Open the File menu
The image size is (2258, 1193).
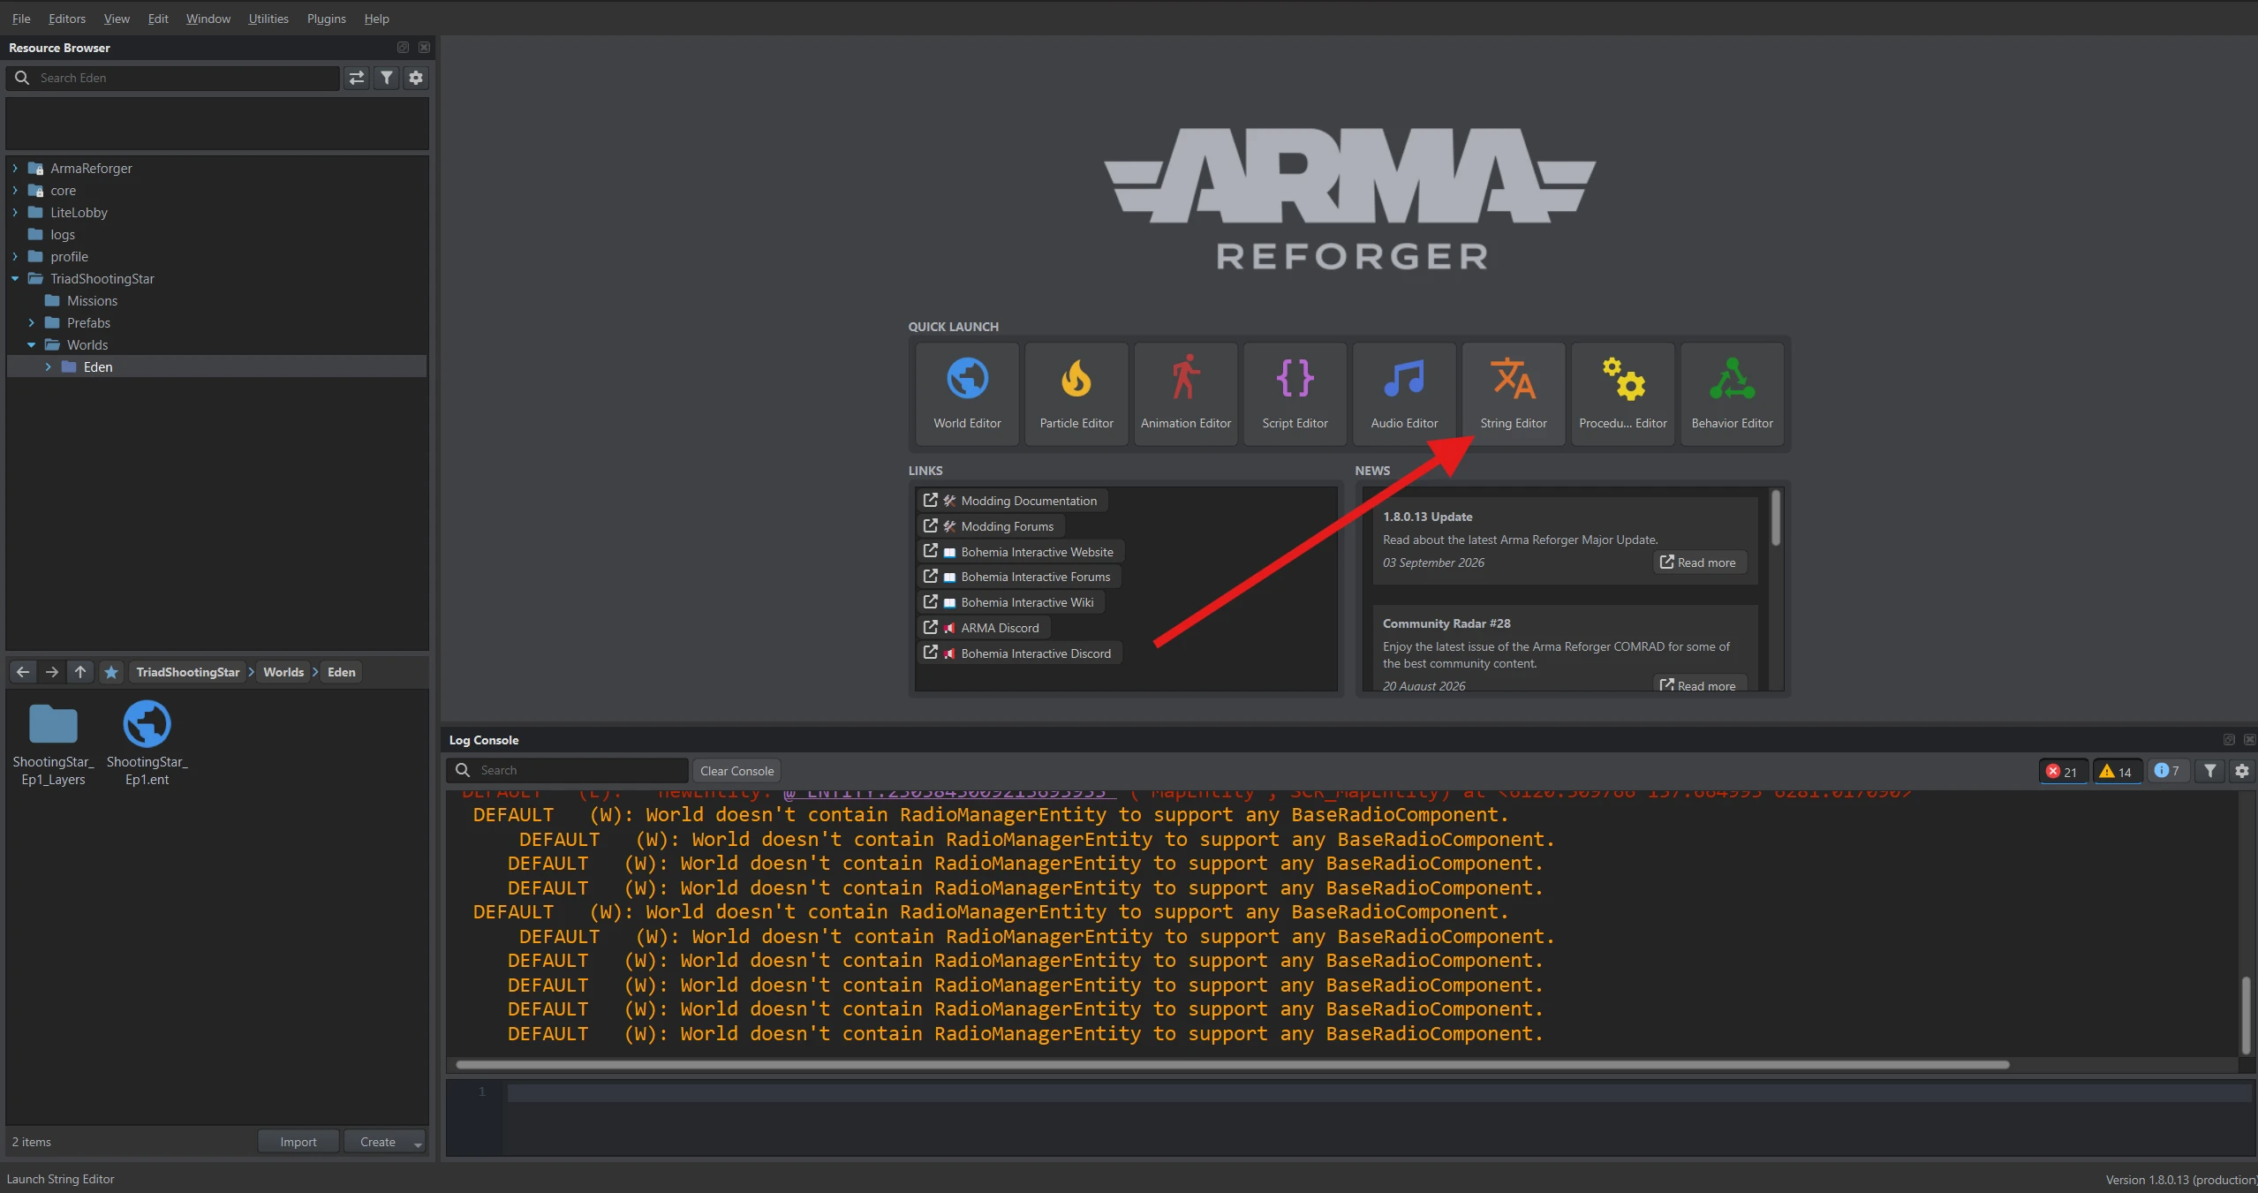(21, 19)
